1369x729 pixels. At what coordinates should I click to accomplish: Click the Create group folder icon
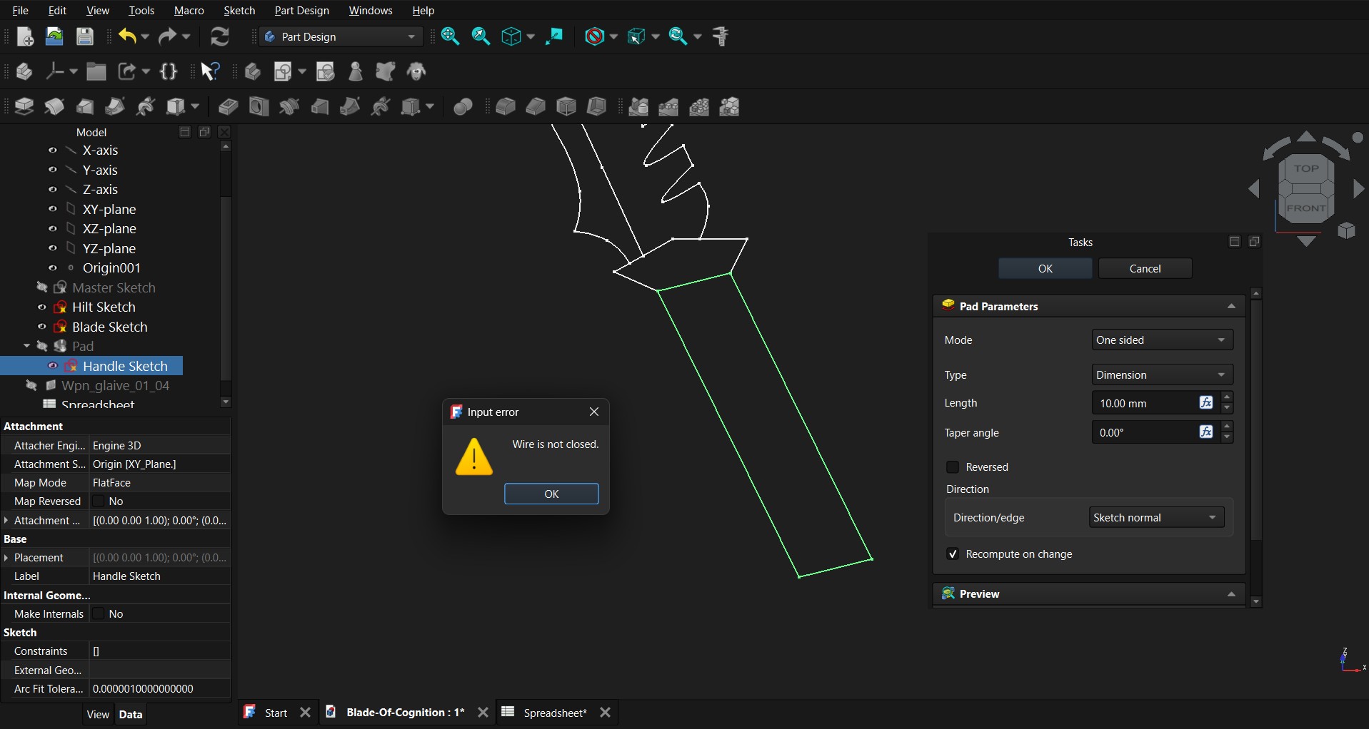click(96, 71)
